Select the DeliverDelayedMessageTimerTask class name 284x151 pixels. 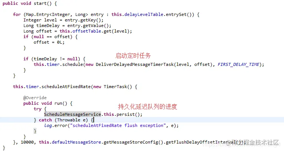134,64
